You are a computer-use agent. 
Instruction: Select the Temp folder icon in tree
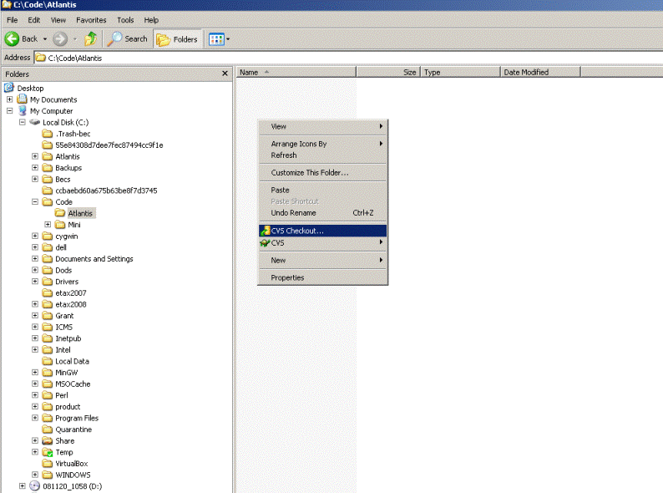click(48, 452)
